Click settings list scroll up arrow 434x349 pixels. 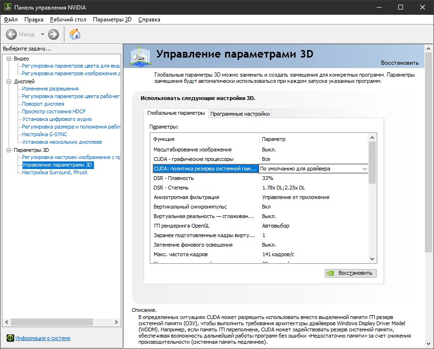point(372,138)
